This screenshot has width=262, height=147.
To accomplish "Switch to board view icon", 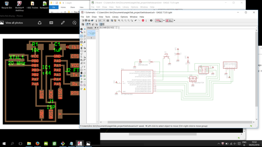I will coord(97,21).
